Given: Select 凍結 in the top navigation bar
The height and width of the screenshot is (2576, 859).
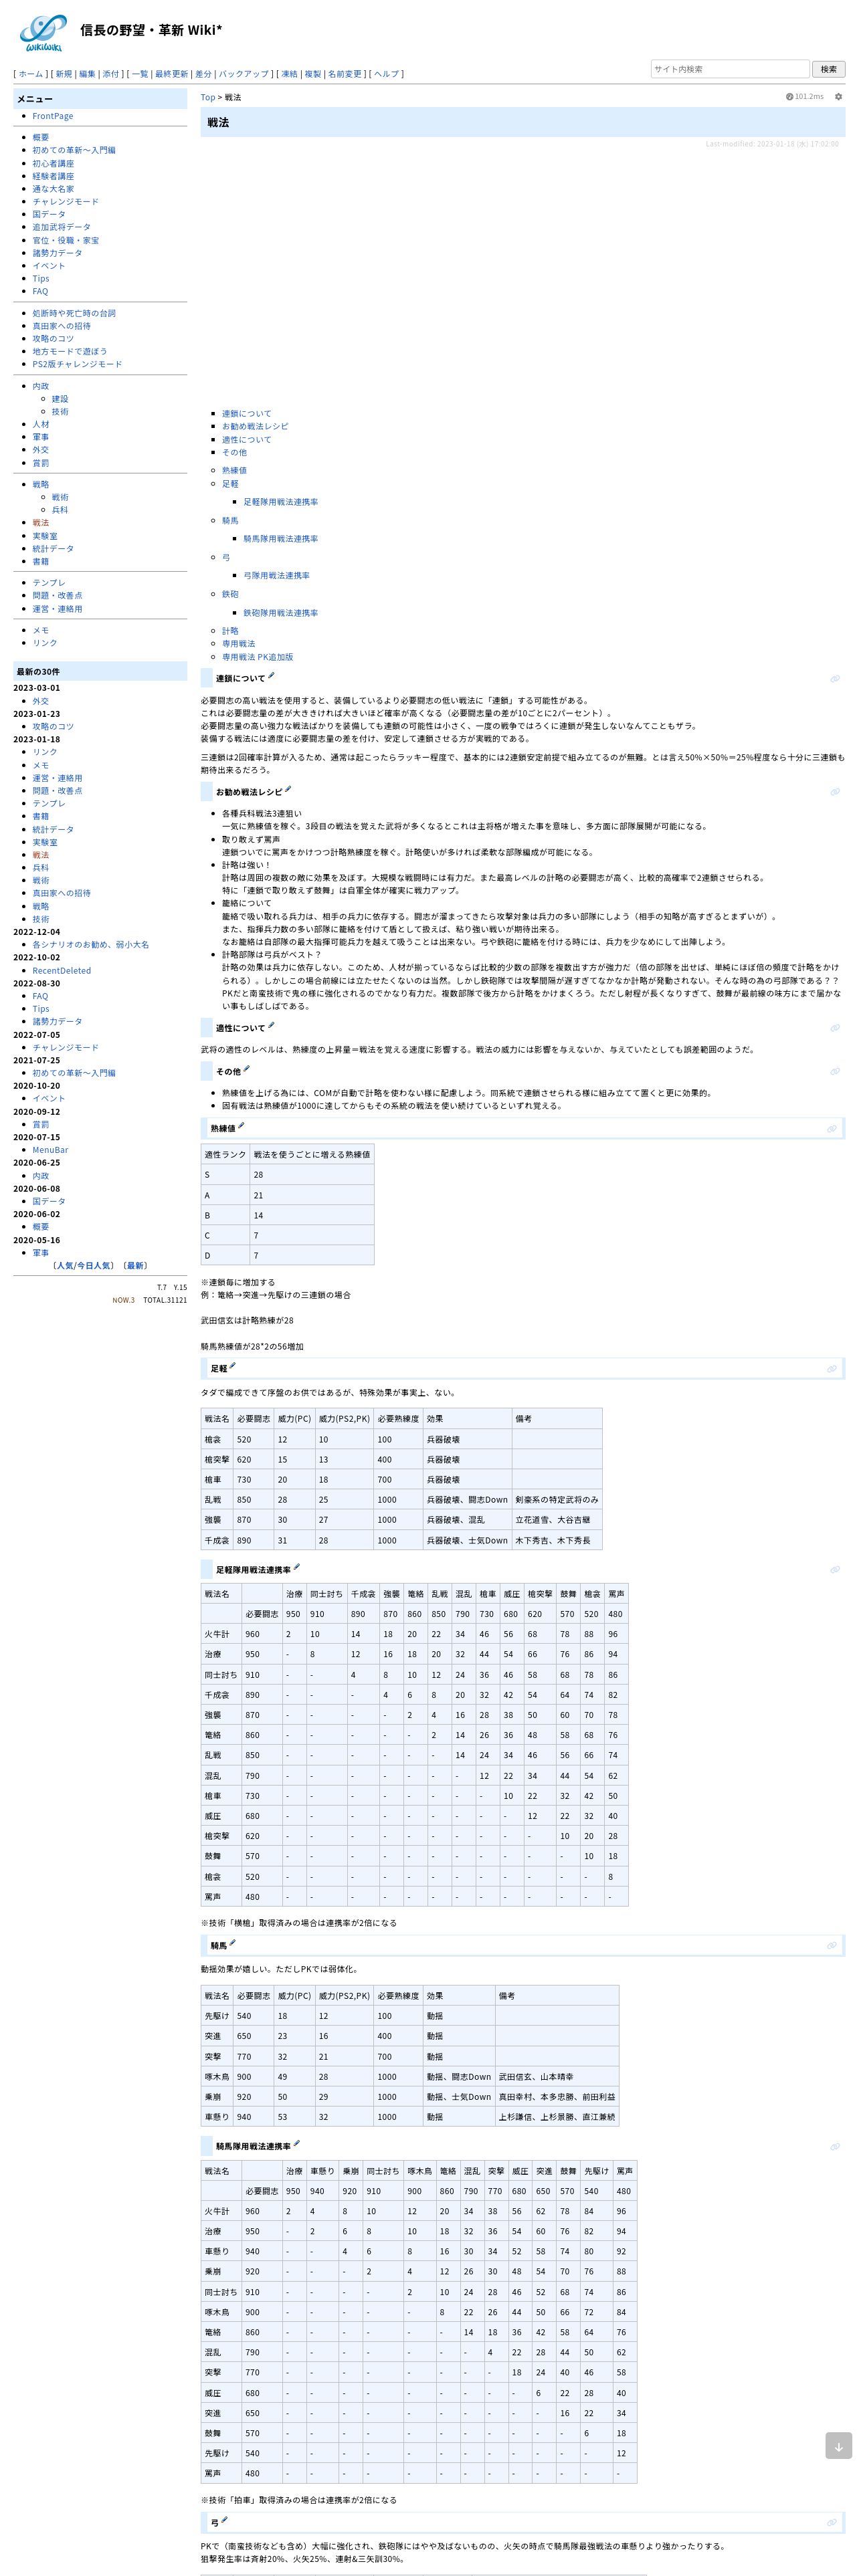Looking at the screenshot, I should coord(289,74).
